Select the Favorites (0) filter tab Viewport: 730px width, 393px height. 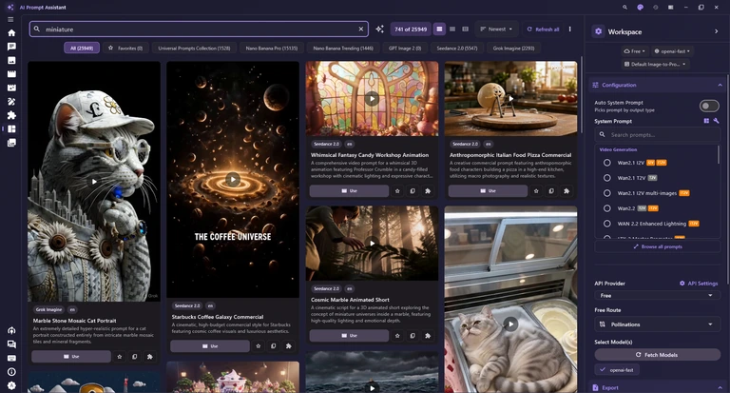(125, 48)
